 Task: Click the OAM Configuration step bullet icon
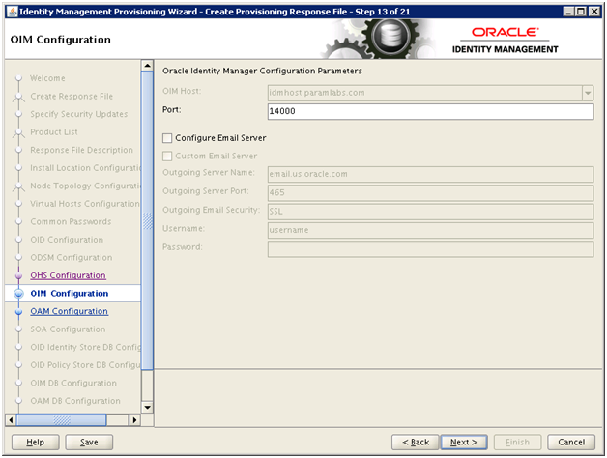click(18, 312)
